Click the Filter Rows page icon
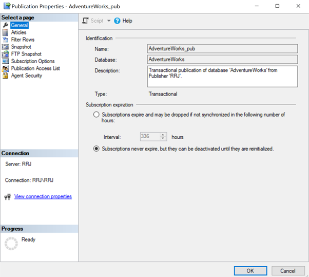Image resolution: width=309 pixels, height=277 pixels. [6, 40]
